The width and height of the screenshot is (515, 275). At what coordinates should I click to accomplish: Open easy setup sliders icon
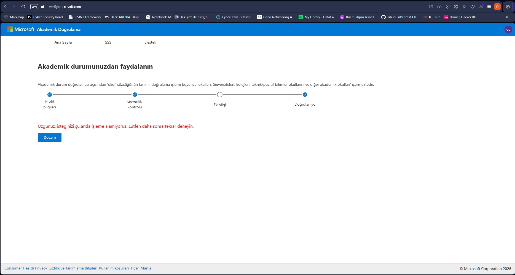tap(489, 7)
